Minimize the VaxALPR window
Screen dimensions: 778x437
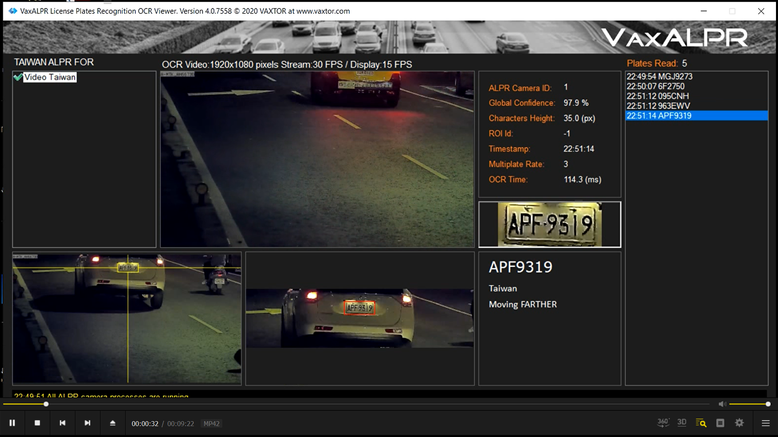(x=704, y=11)
